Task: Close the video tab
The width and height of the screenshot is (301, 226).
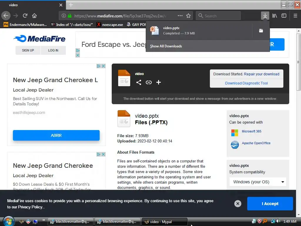Action: tap(61, 5)
